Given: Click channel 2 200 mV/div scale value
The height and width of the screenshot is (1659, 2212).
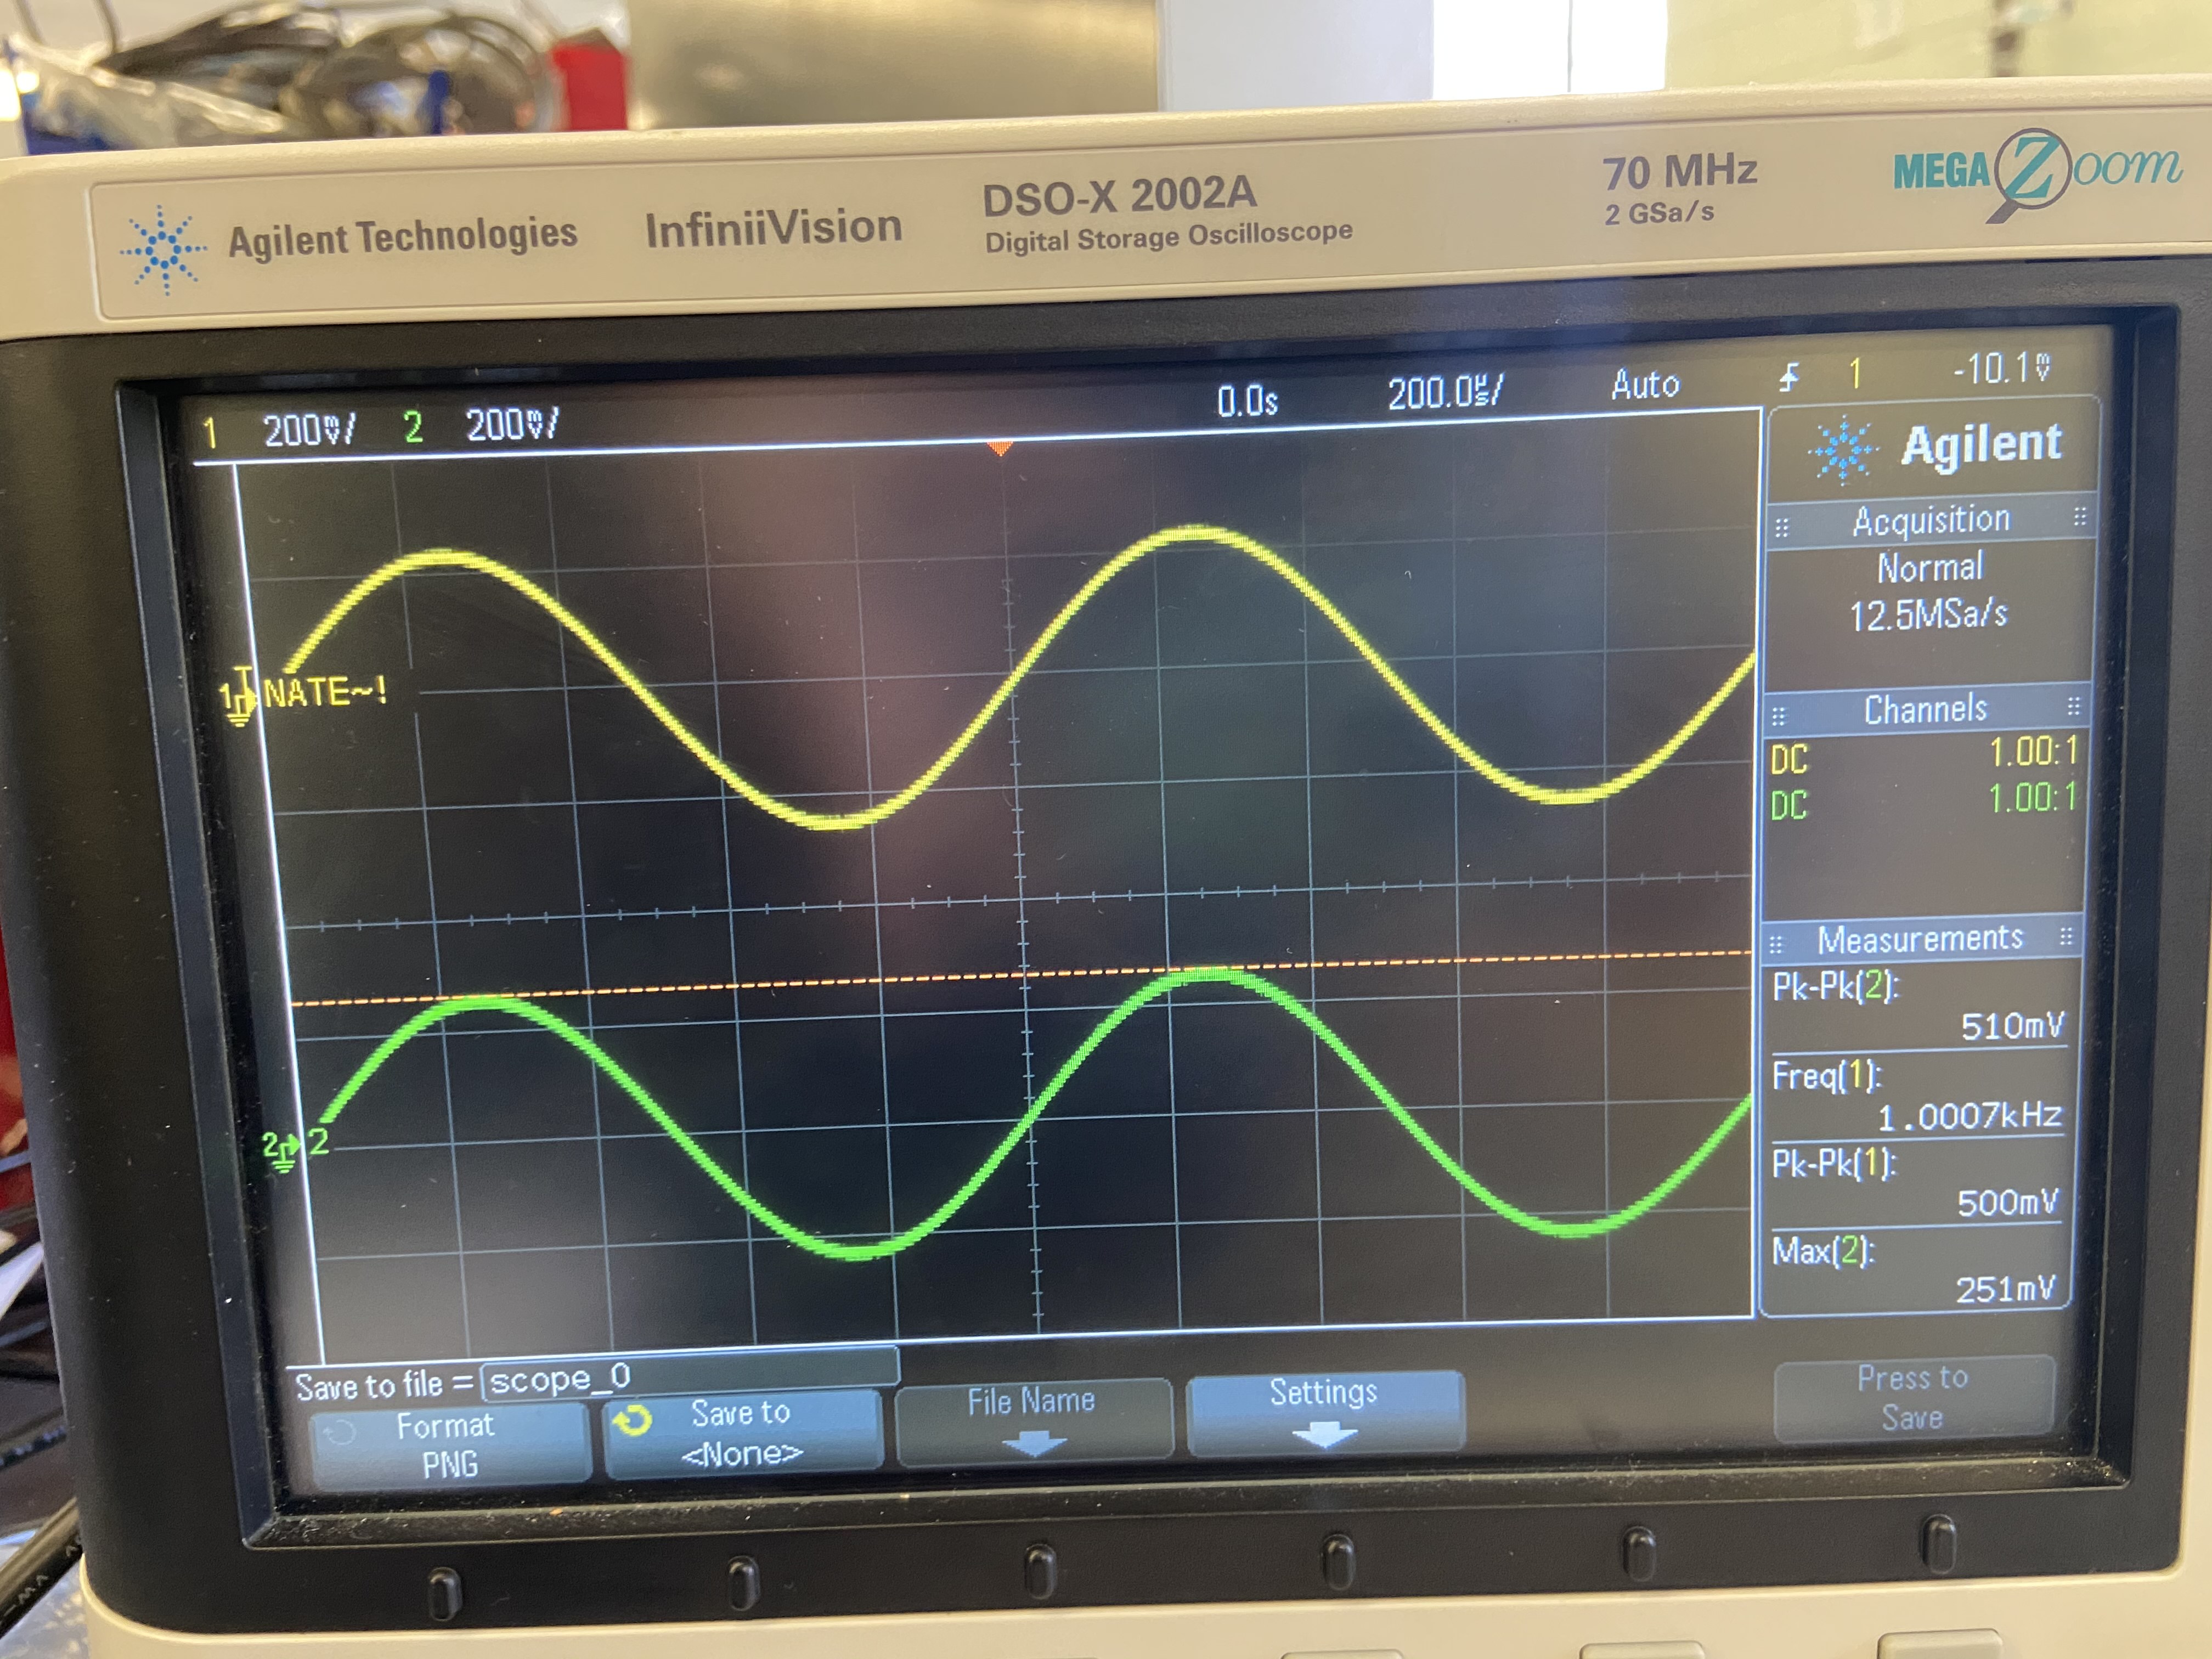Looking at the screenshot, I should click(512, 425).
